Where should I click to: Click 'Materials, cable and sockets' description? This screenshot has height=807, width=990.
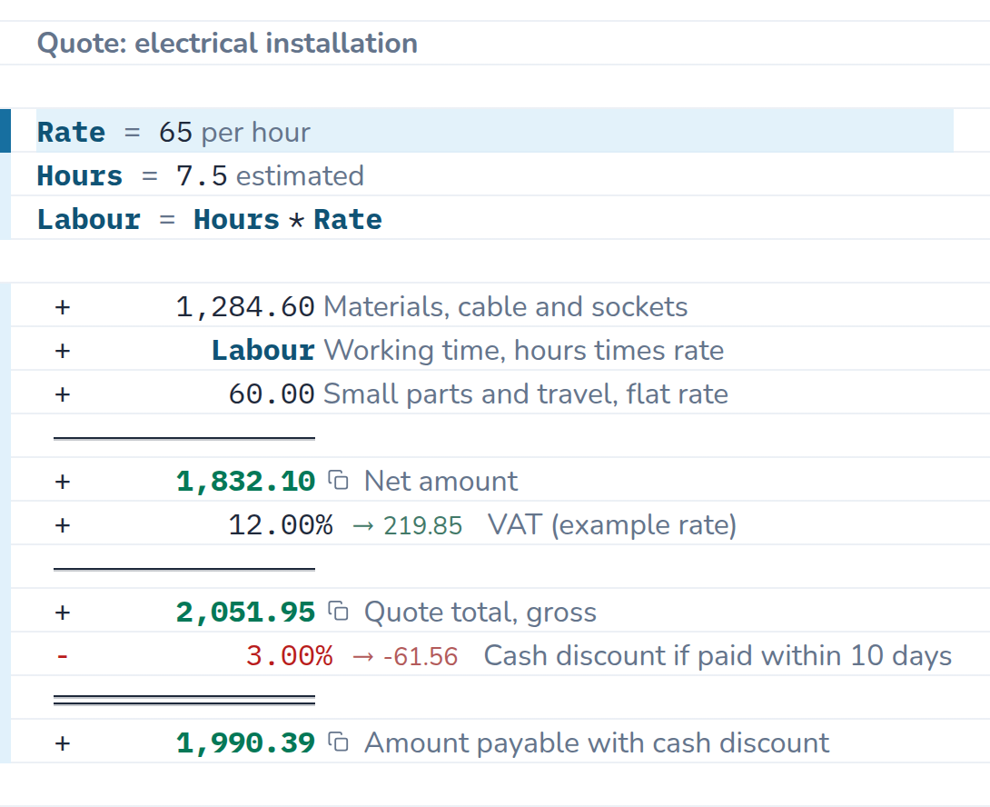(505, 307)
